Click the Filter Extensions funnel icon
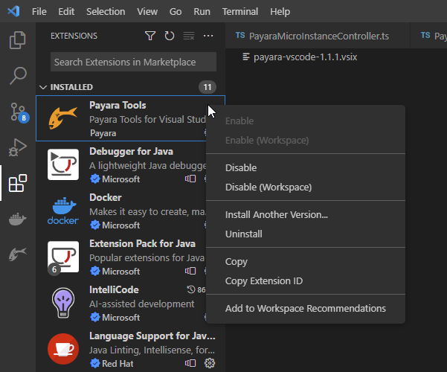The height and width of the screenshot is (372, 447). click(150, 36)
